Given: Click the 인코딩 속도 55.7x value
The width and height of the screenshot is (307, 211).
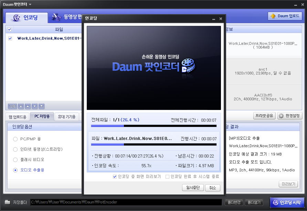Looking at the screenshot, I should (x=146, y=166).
